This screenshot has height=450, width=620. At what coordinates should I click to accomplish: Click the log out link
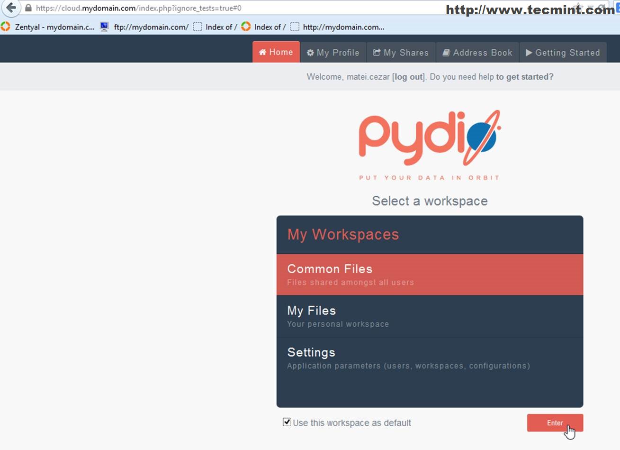coord(408,77)
